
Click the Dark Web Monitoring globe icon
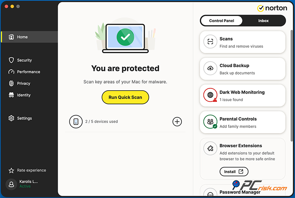[x=210, y=95]
